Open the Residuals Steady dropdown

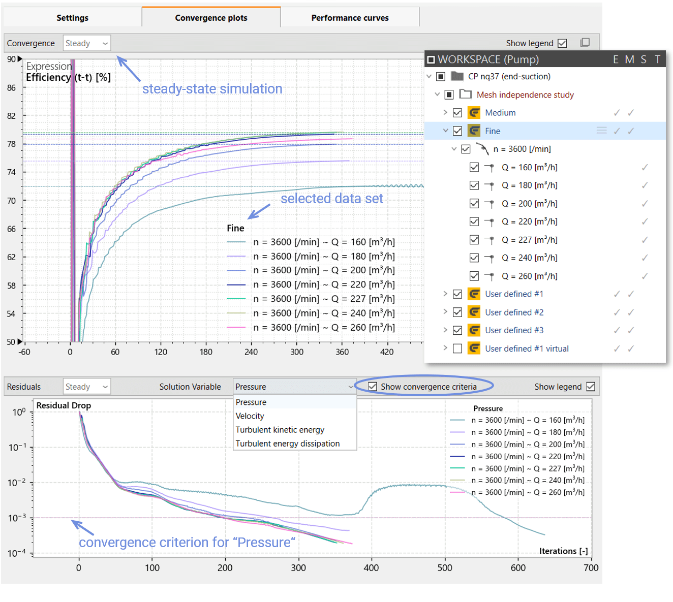pyautogui.click(x=87, y=387)
